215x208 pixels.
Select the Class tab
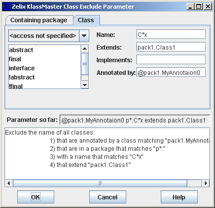point(86,20)
